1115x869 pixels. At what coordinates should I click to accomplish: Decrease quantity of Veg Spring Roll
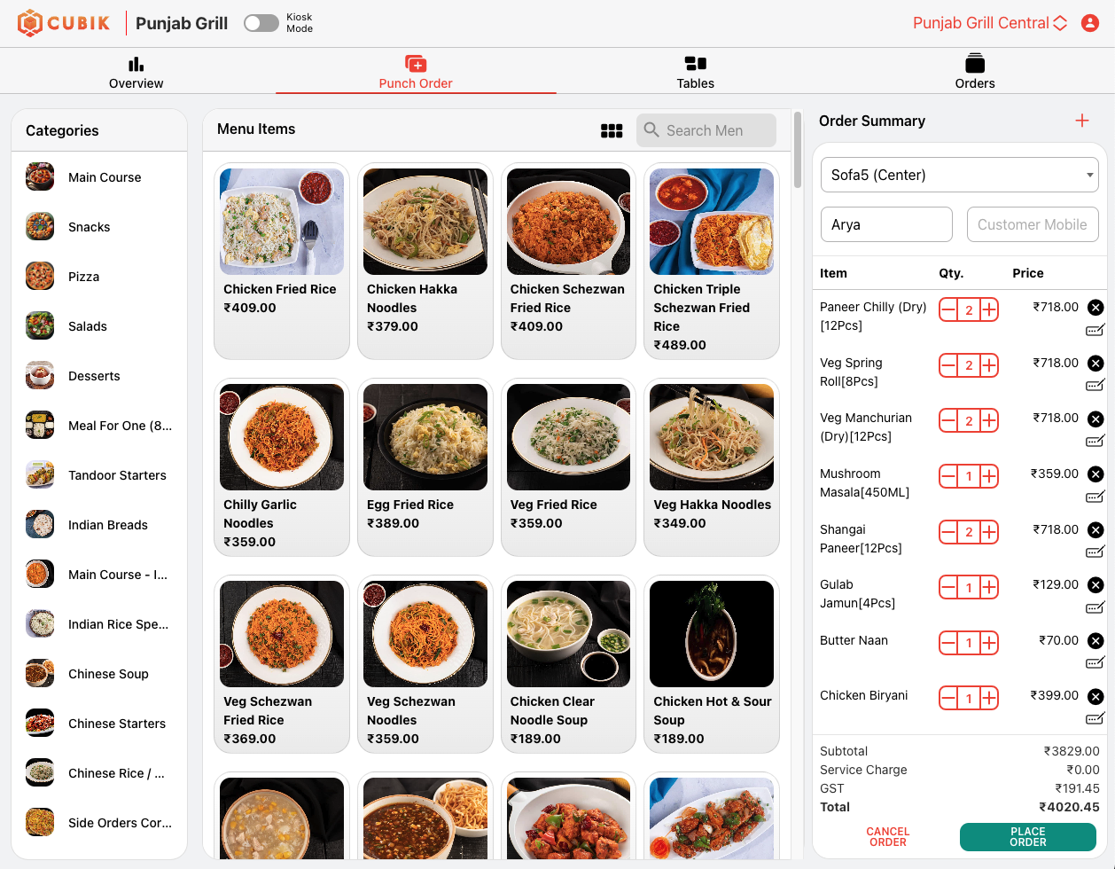click(948, 365)
